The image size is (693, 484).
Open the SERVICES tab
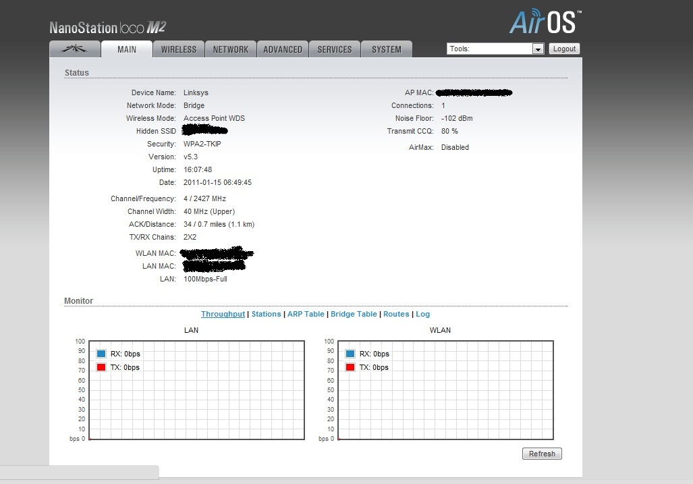pyautogui.click(x=335, y=49)
